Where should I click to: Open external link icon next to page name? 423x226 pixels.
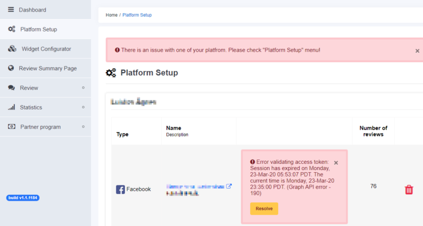coord(229,186)
